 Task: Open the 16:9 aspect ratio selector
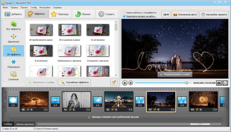[166, 14]
